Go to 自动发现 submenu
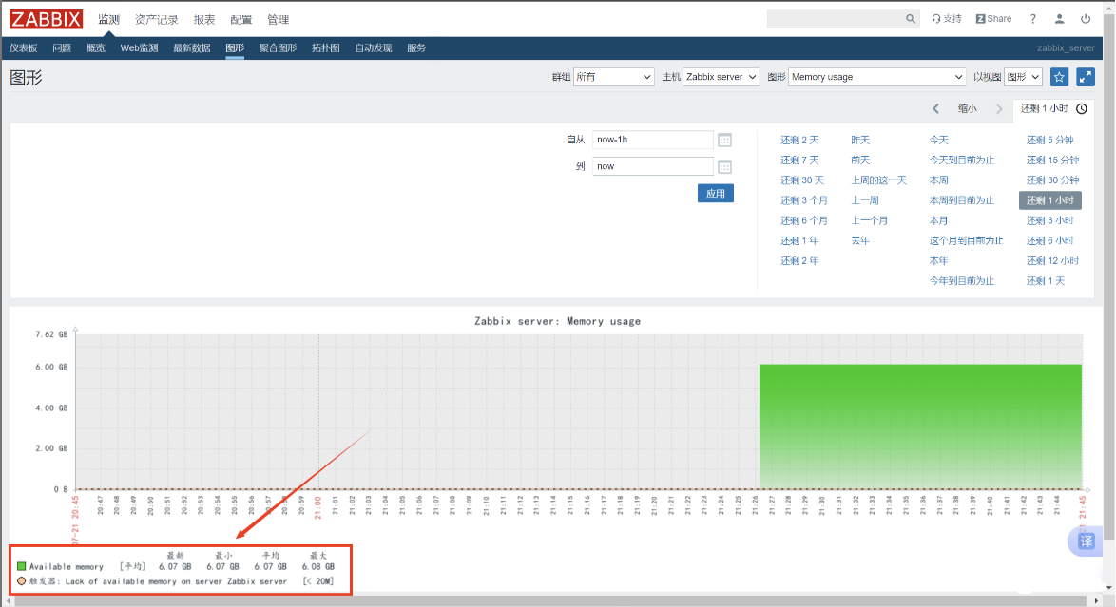Screen dimensions: 1116x607 [x=374, y=48]
